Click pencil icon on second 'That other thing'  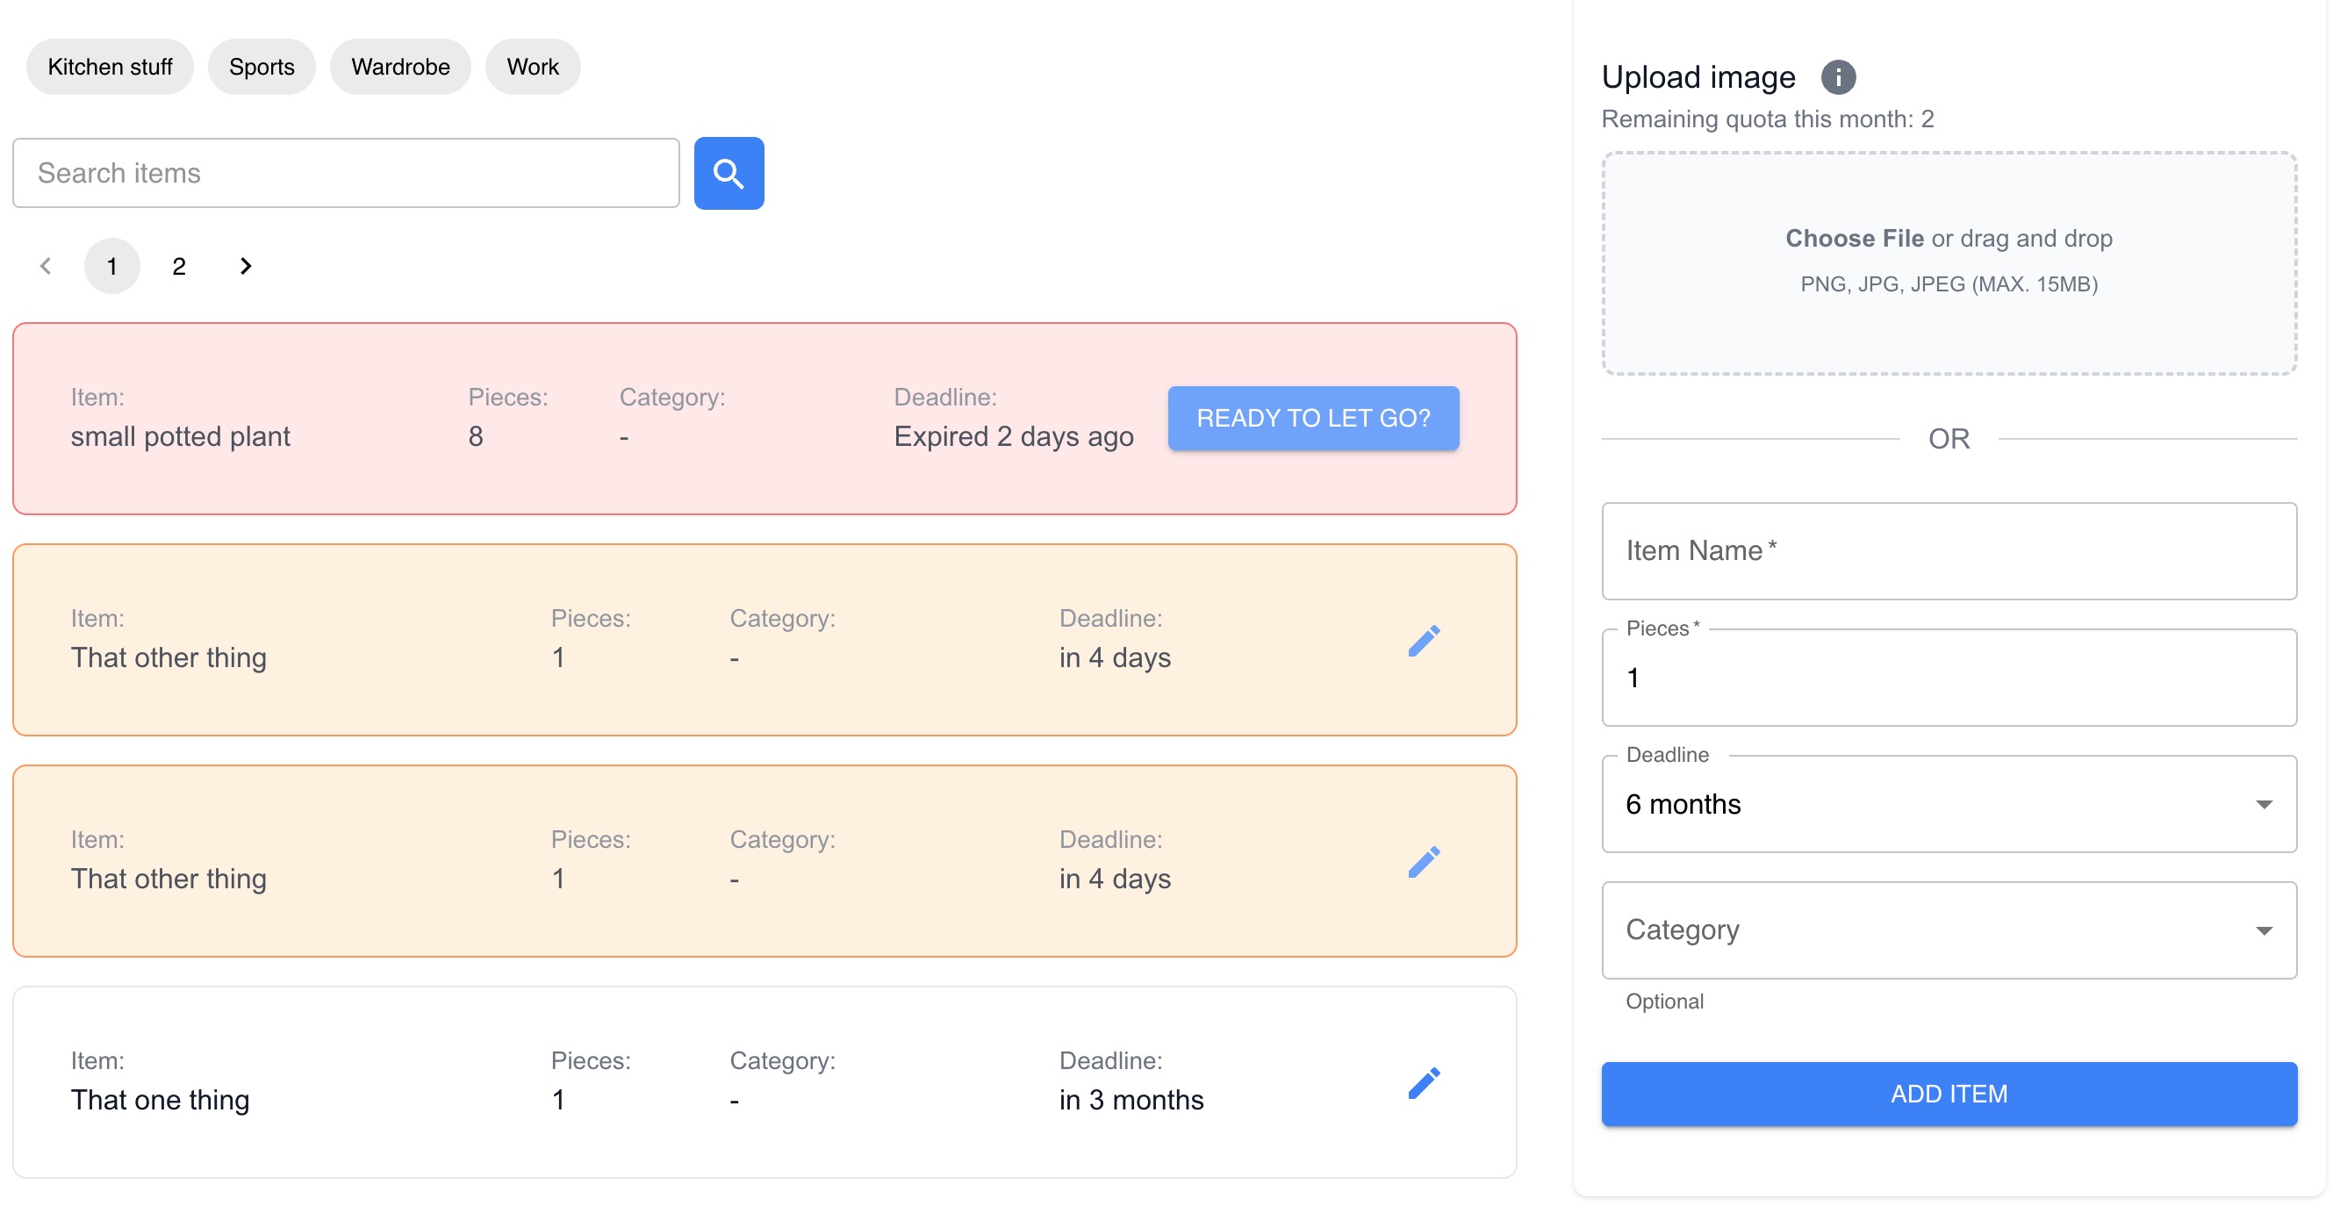click(1423, 861)
